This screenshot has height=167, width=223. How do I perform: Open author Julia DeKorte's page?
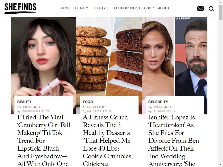click(x=164, y=111)
